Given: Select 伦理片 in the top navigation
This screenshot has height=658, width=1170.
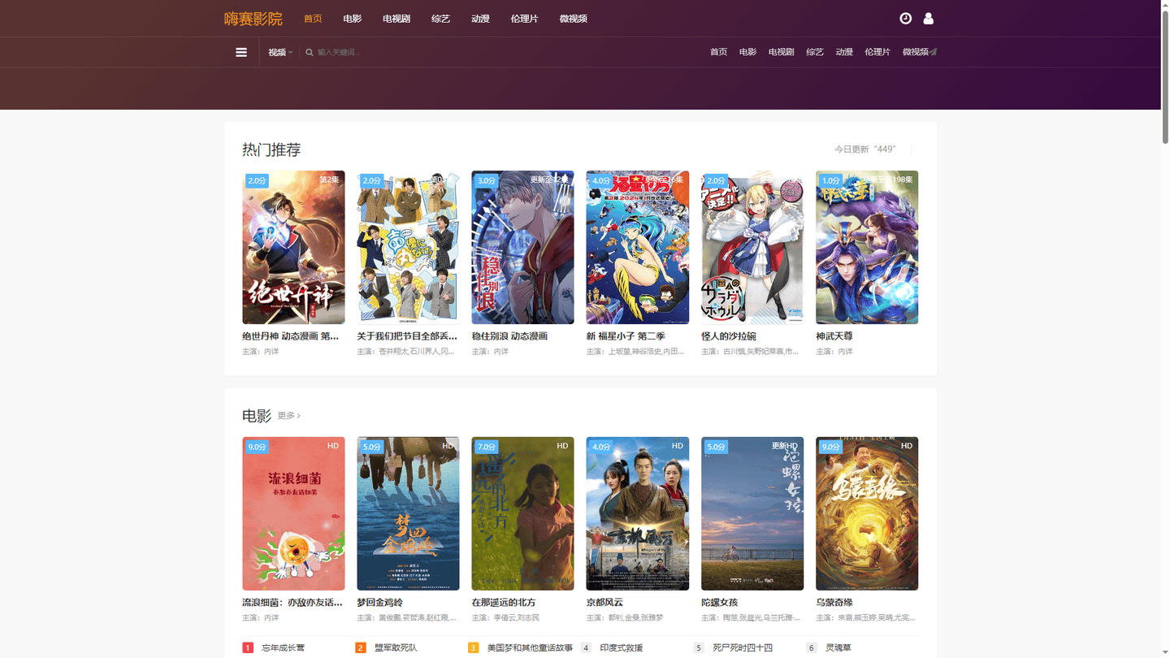Looking at the screenshot, I should (524, 19).
